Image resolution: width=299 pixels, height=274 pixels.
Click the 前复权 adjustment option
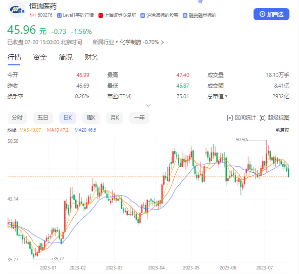[282, 130]
